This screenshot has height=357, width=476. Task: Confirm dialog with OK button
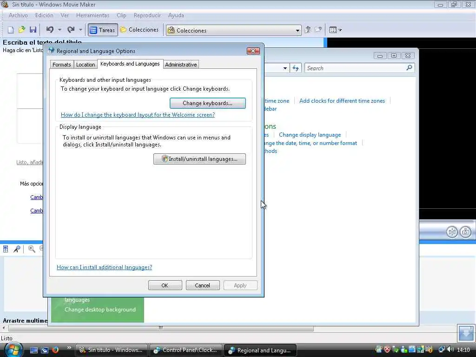click(x=165, y=285)
